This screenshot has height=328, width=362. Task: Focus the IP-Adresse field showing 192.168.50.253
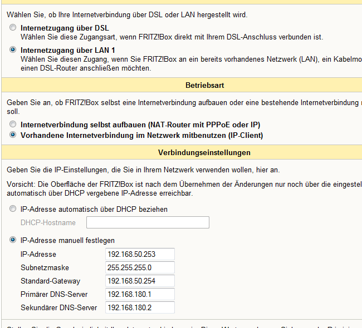(x=140, y=254)
